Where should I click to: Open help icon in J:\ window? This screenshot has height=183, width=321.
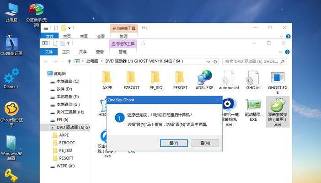(287, 52)
